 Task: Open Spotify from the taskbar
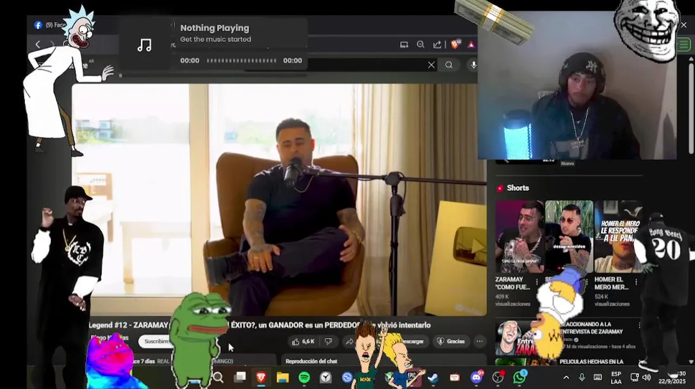point(304,377)
